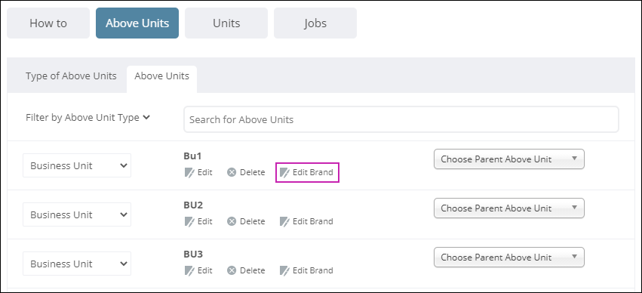This screenshot has width=642, height=293.
Task: Open the Business Unit type dropdown for Bu1
Action: (77, 165)
